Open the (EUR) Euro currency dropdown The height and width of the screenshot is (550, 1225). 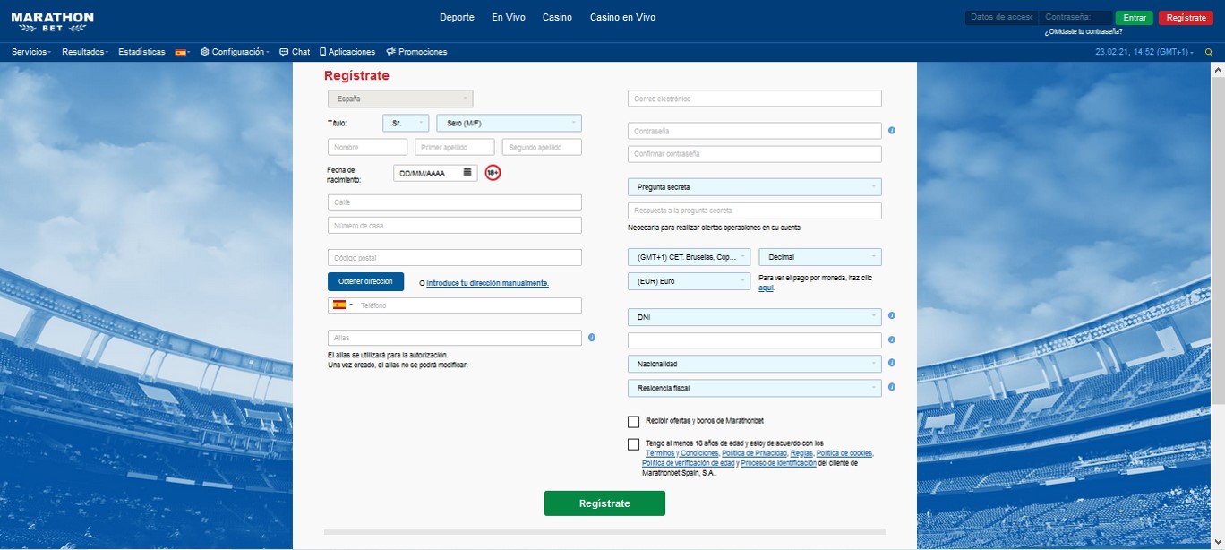(689, 281)
